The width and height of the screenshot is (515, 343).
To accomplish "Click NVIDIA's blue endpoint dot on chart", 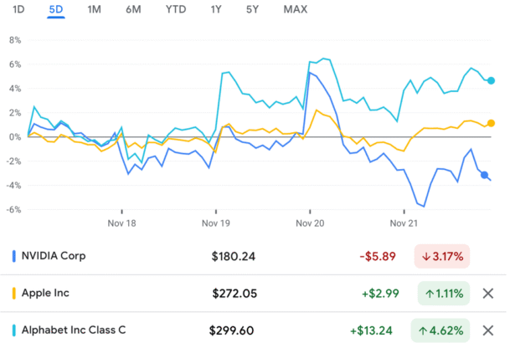I will [x=486, y=175].
